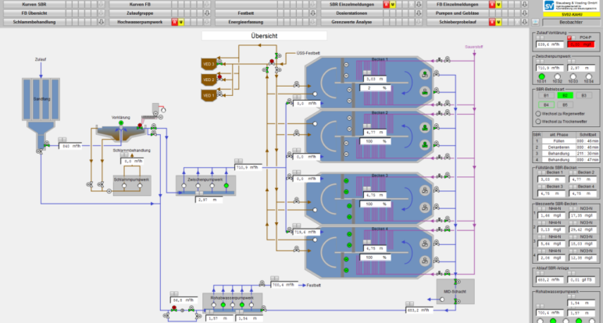The image size is (603, 323).
Task: Open the Vorklärung clarifier symbol
Action: [x=121, y=134]
